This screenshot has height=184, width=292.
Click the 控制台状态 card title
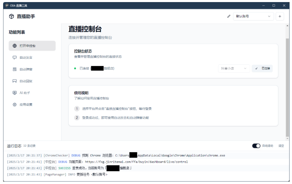(83, 51)
